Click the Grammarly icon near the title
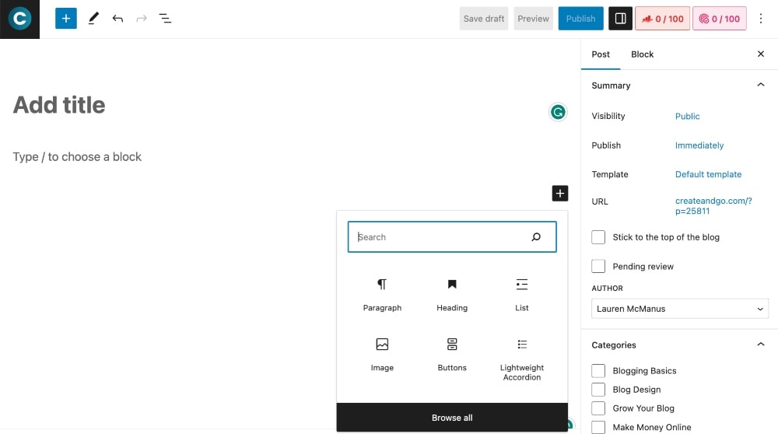 pos(558,112)
